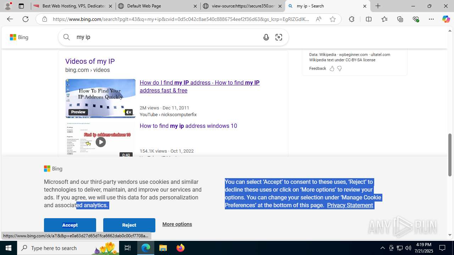Go back using the browser back arrow
Image resolution: width=454 pixels, height=255 pixels.
(10, 19)
